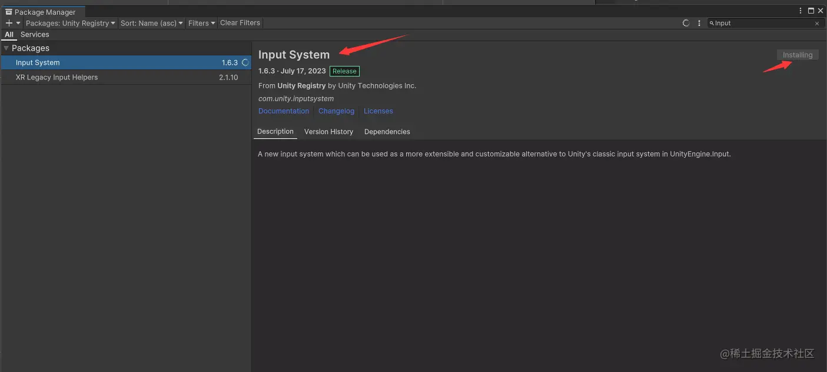Click the 1.6.3 · July 17, 2023 text

tap(292, 71)
